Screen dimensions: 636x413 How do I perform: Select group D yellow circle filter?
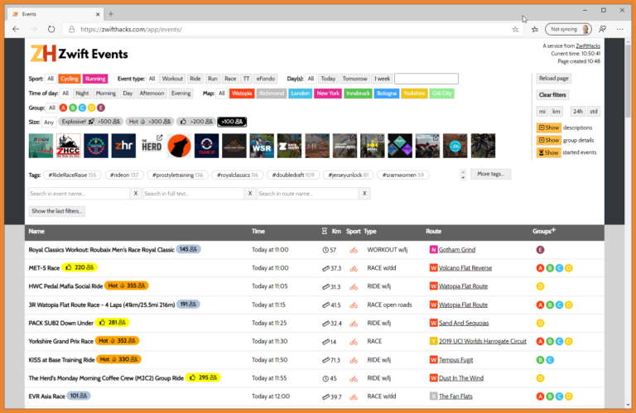click(91, 108)
